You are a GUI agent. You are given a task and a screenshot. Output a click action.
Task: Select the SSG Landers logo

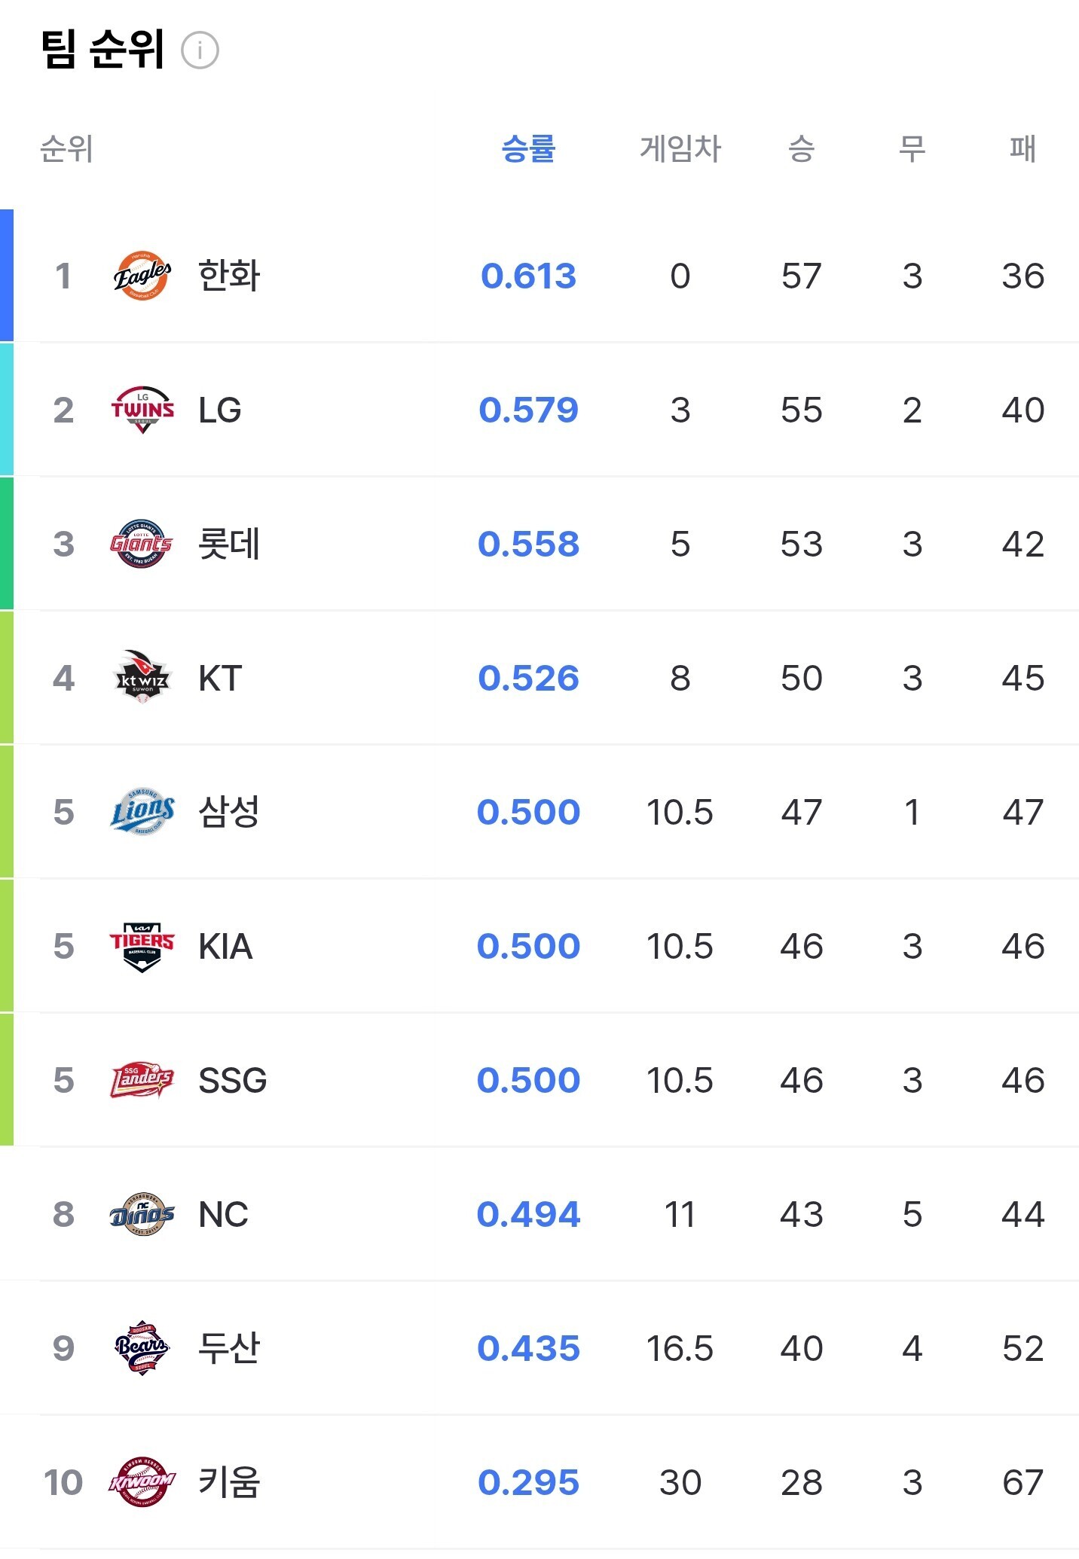142,1080
